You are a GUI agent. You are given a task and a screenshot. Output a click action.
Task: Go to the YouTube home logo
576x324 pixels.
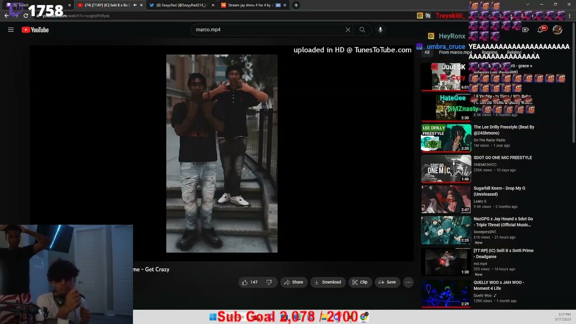point(35,30)
